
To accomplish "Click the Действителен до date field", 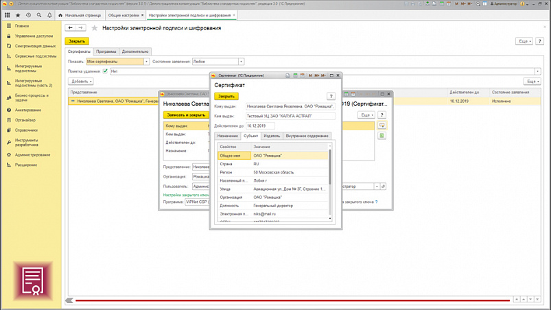I will click(260, 126).
